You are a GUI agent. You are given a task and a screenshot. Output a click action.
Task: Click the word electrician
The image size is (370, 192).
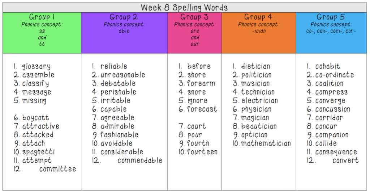[259, 101]
